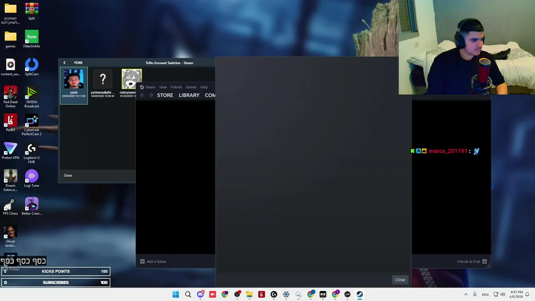Open the notifications bell in the taskbar

point(527,294)
